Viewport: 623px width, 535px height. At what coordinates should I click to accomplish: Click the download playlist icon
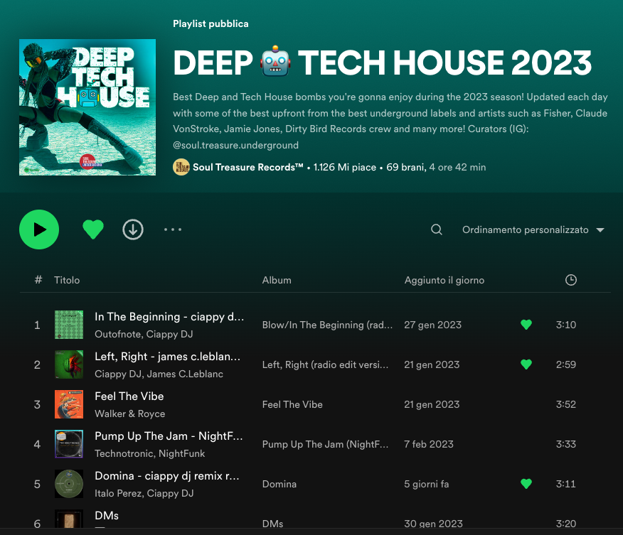[133, 229]
